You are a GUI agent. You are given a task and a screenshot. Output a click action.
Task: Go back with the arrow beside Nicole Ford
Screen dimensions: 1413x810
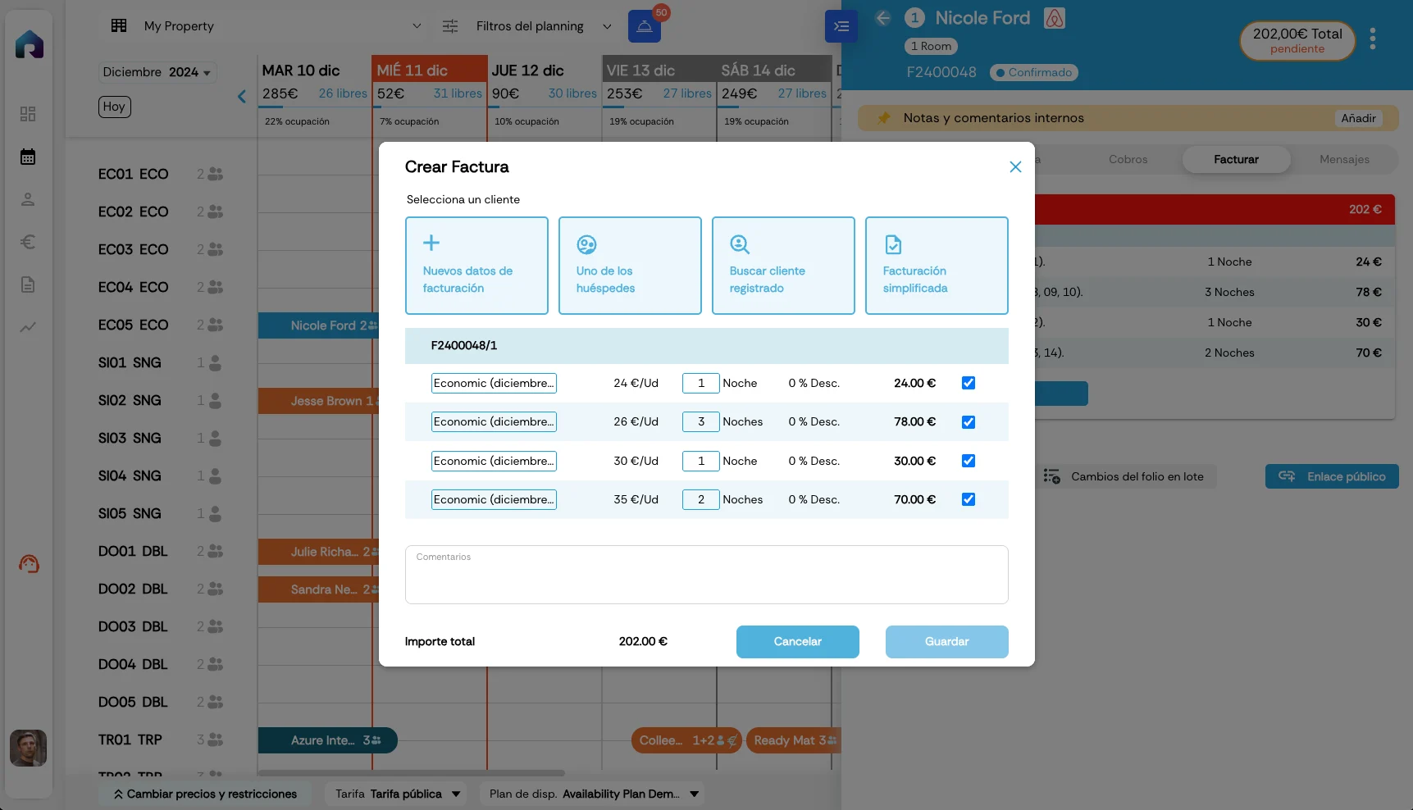click(x=882, y=18)
